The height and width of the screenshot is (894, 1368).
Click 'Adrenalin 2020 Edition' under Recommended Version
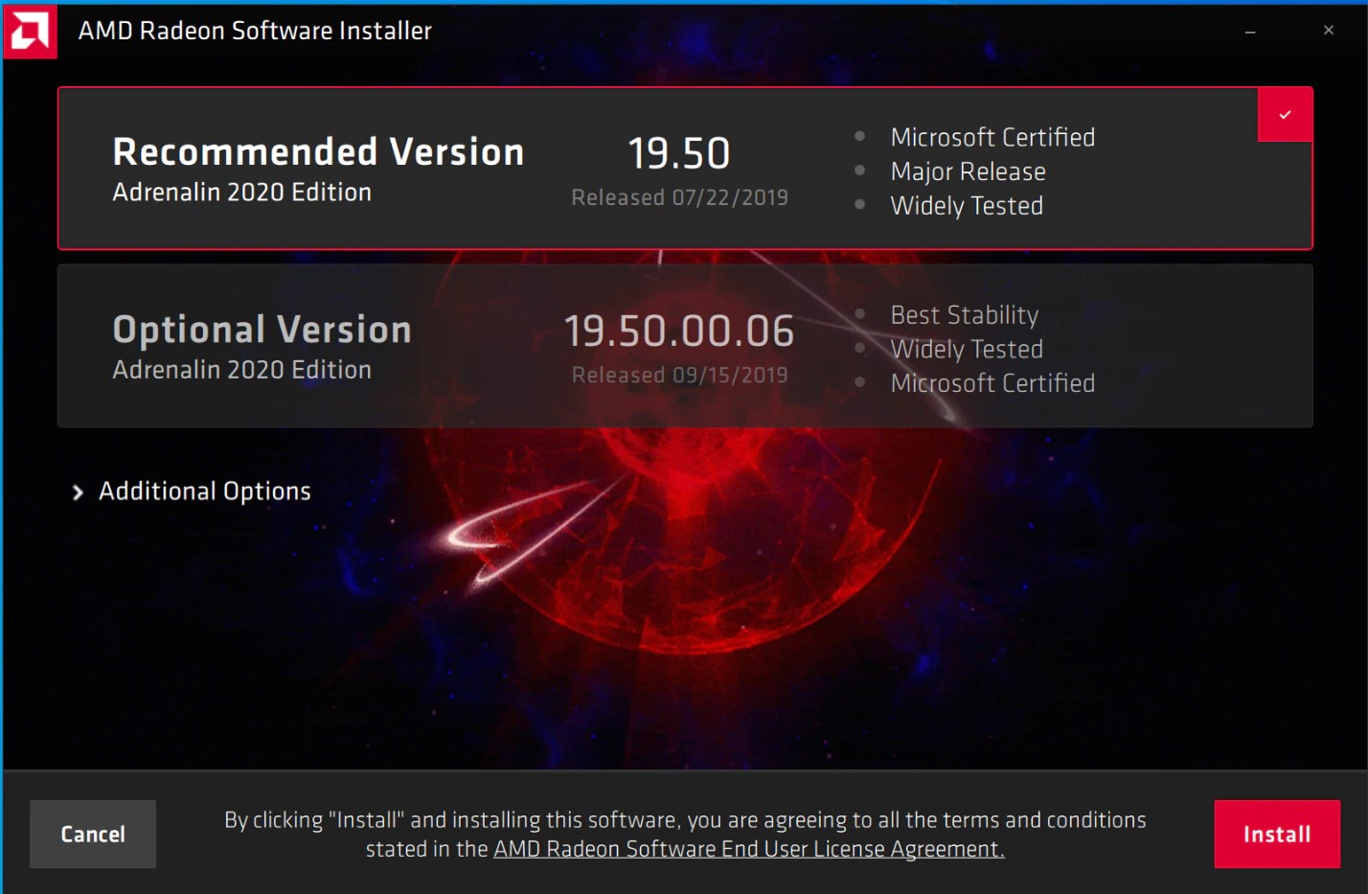[241, 193]
